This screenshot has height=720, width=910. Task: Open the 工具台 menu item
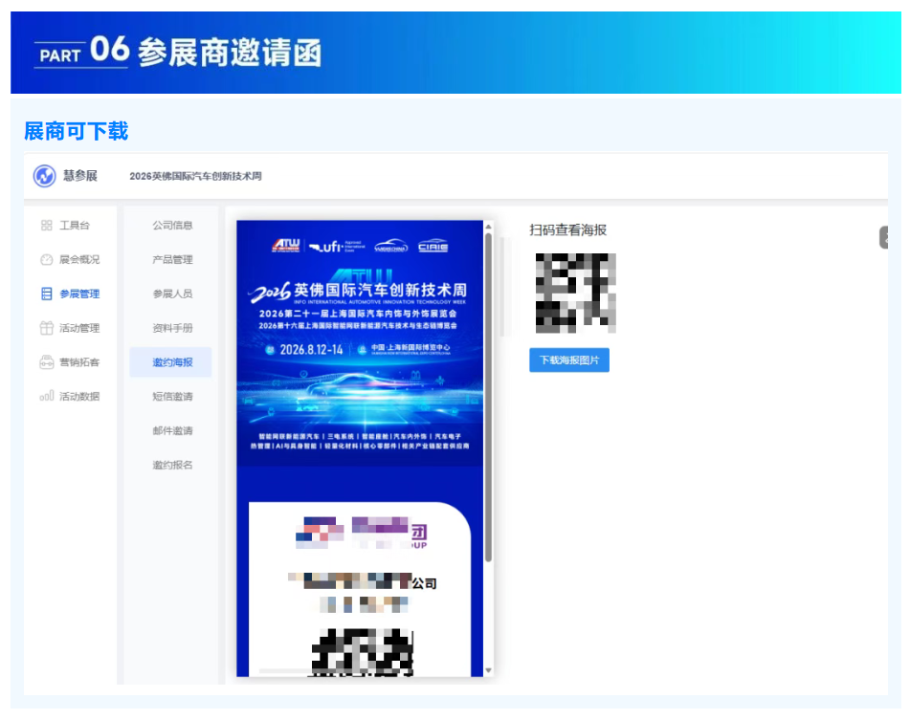pyautogui.click(x=75, y=226)
